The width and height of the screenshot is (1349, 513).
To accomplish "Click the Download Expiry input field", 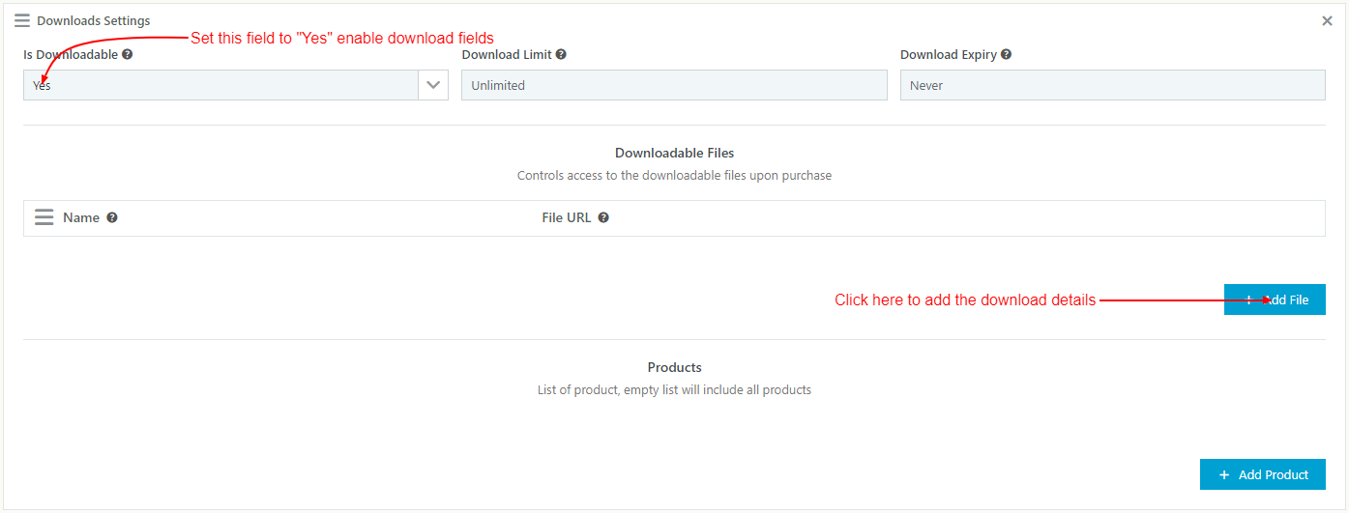I will coord(1112,85).
